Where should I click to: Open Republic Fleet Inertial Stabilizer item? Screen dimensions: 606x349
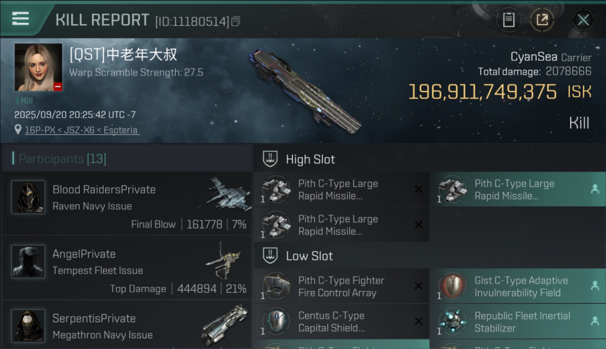click(518, 322)
